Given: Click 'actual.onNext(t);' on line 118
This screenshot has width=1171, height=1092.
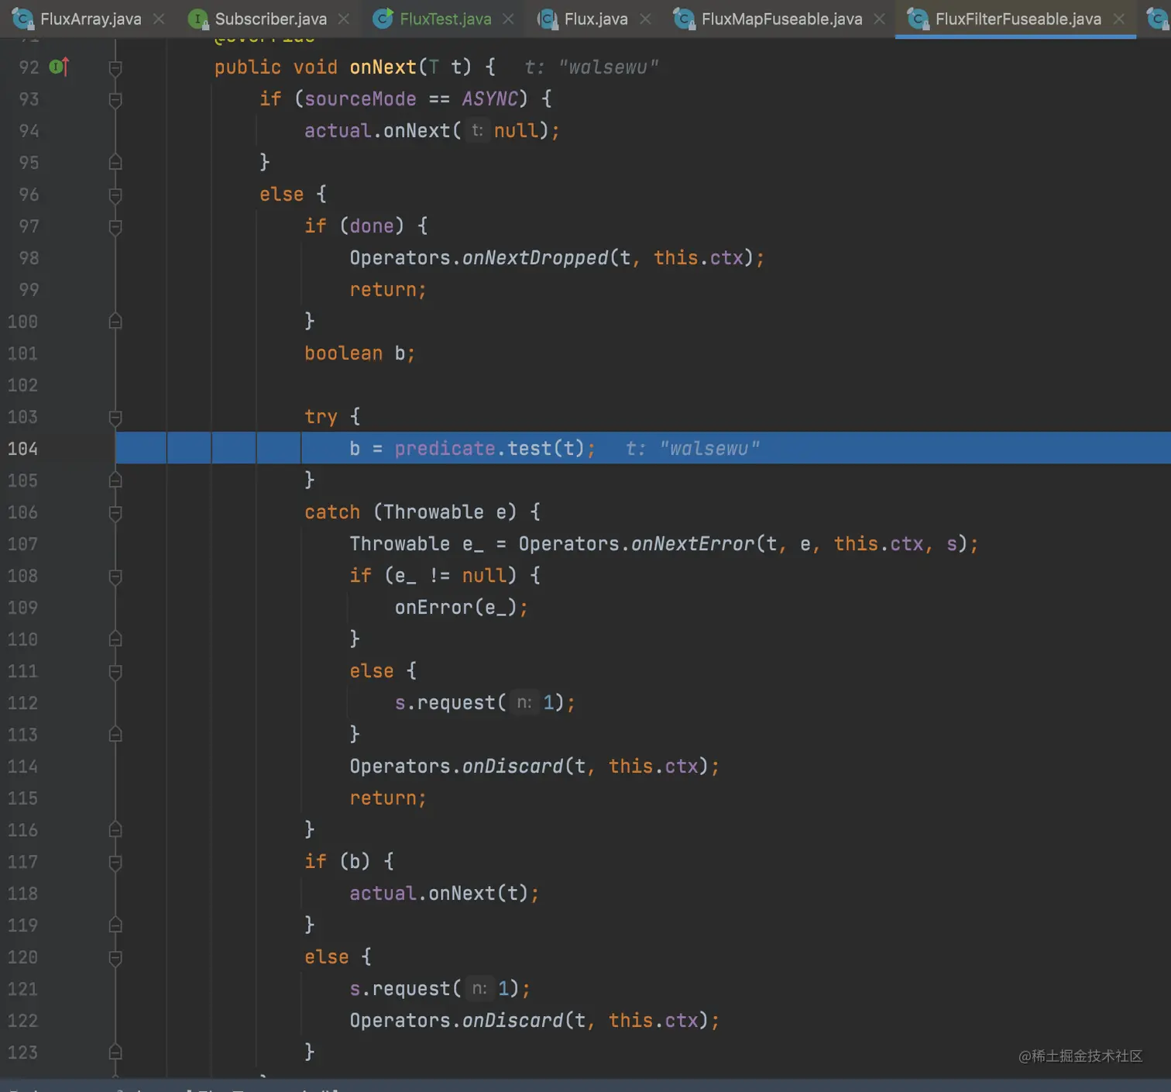Looking at the screenshot, I should coord(444,894).
